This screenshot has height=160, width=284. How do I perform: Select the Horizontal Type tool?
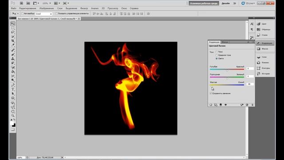[x=13, y=89]
